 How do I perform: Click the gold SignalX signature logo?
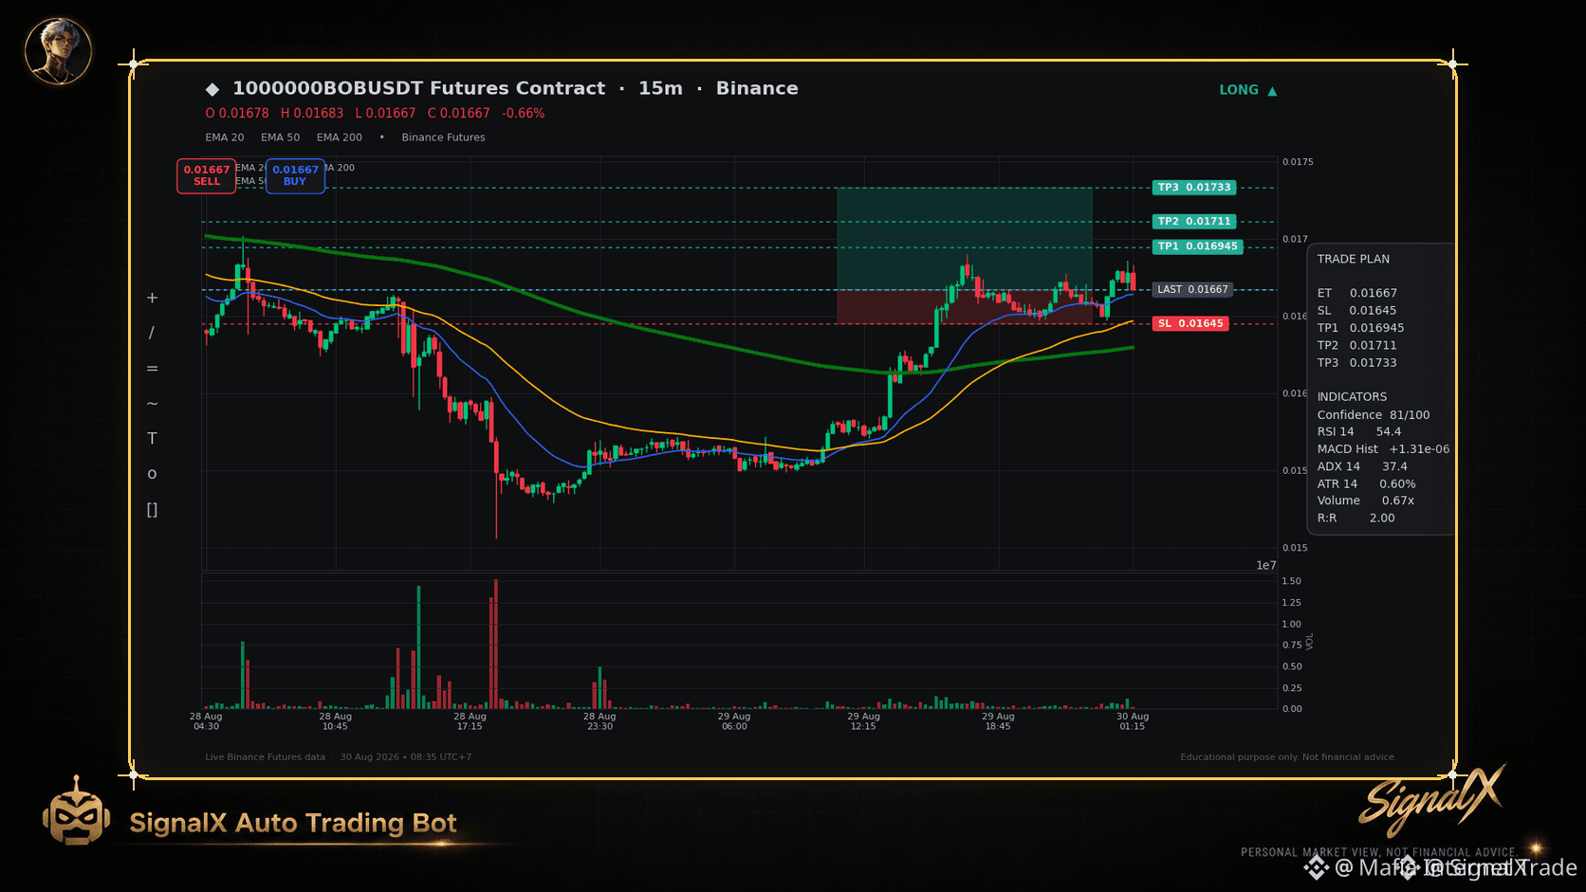(x=1432, y=801)
